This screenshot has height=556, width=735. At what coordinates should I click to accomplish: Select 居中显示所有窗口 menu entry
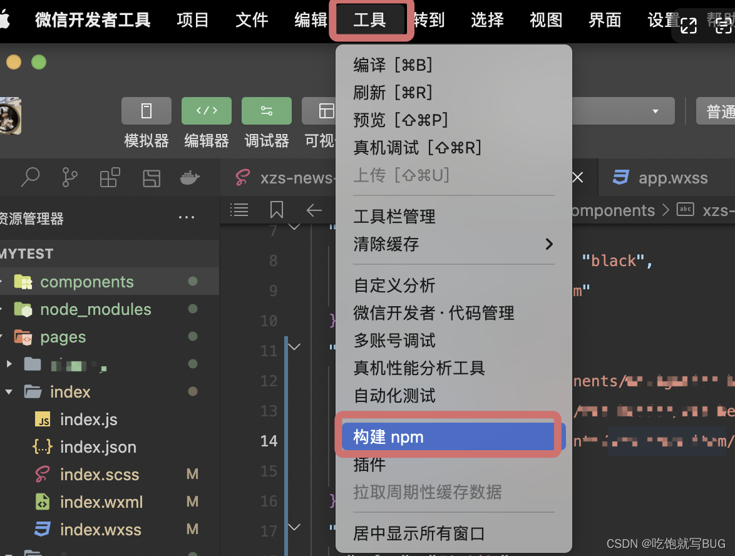click(x=454, y=533)
